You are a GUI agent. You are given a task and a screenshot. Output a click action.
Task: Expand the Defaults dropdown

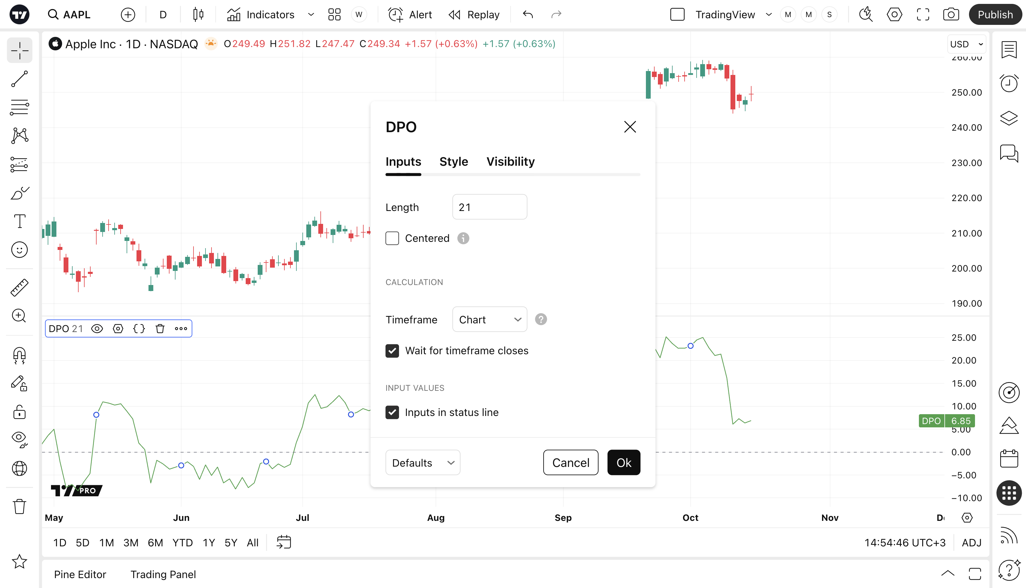point(422,463)
